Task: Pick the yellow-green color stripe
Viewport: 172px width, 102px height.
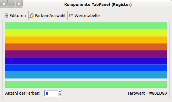Action: [x=86, y=33]
